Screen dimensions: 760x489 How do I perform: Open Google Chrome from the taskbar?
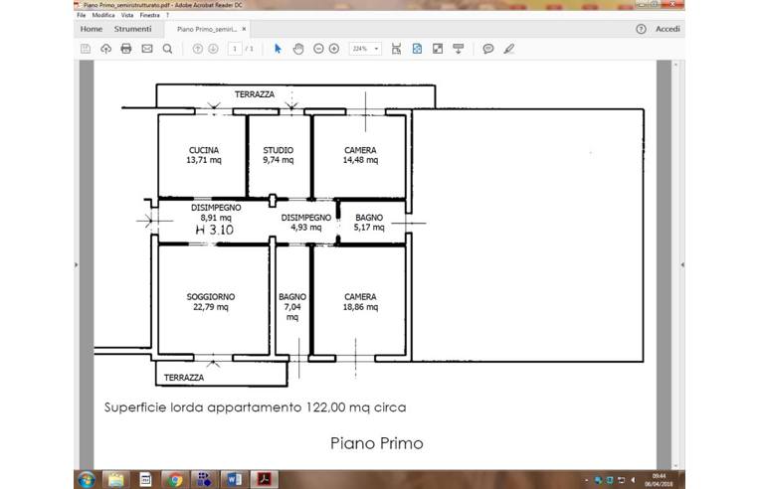pos(174,479)
